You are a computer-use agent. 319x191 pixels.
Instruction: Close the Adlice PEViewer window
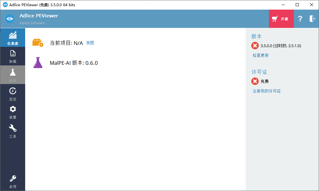click(x=312, y=5)
